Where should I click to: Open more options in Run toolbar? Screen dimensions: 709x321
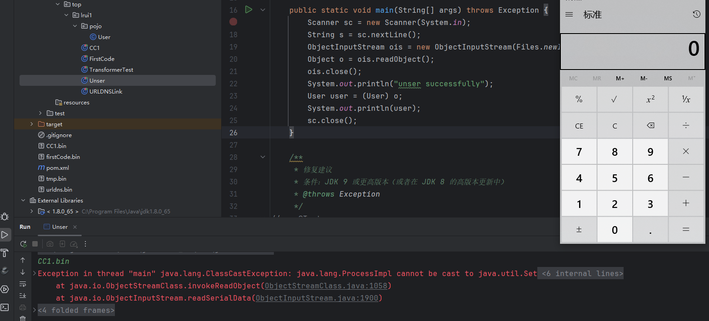85,244
